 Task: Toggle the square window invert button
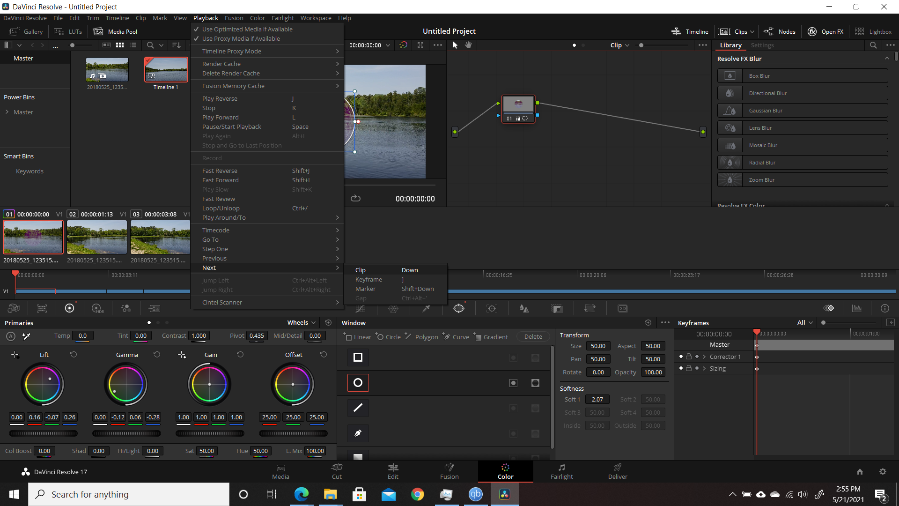pos(514,358)
